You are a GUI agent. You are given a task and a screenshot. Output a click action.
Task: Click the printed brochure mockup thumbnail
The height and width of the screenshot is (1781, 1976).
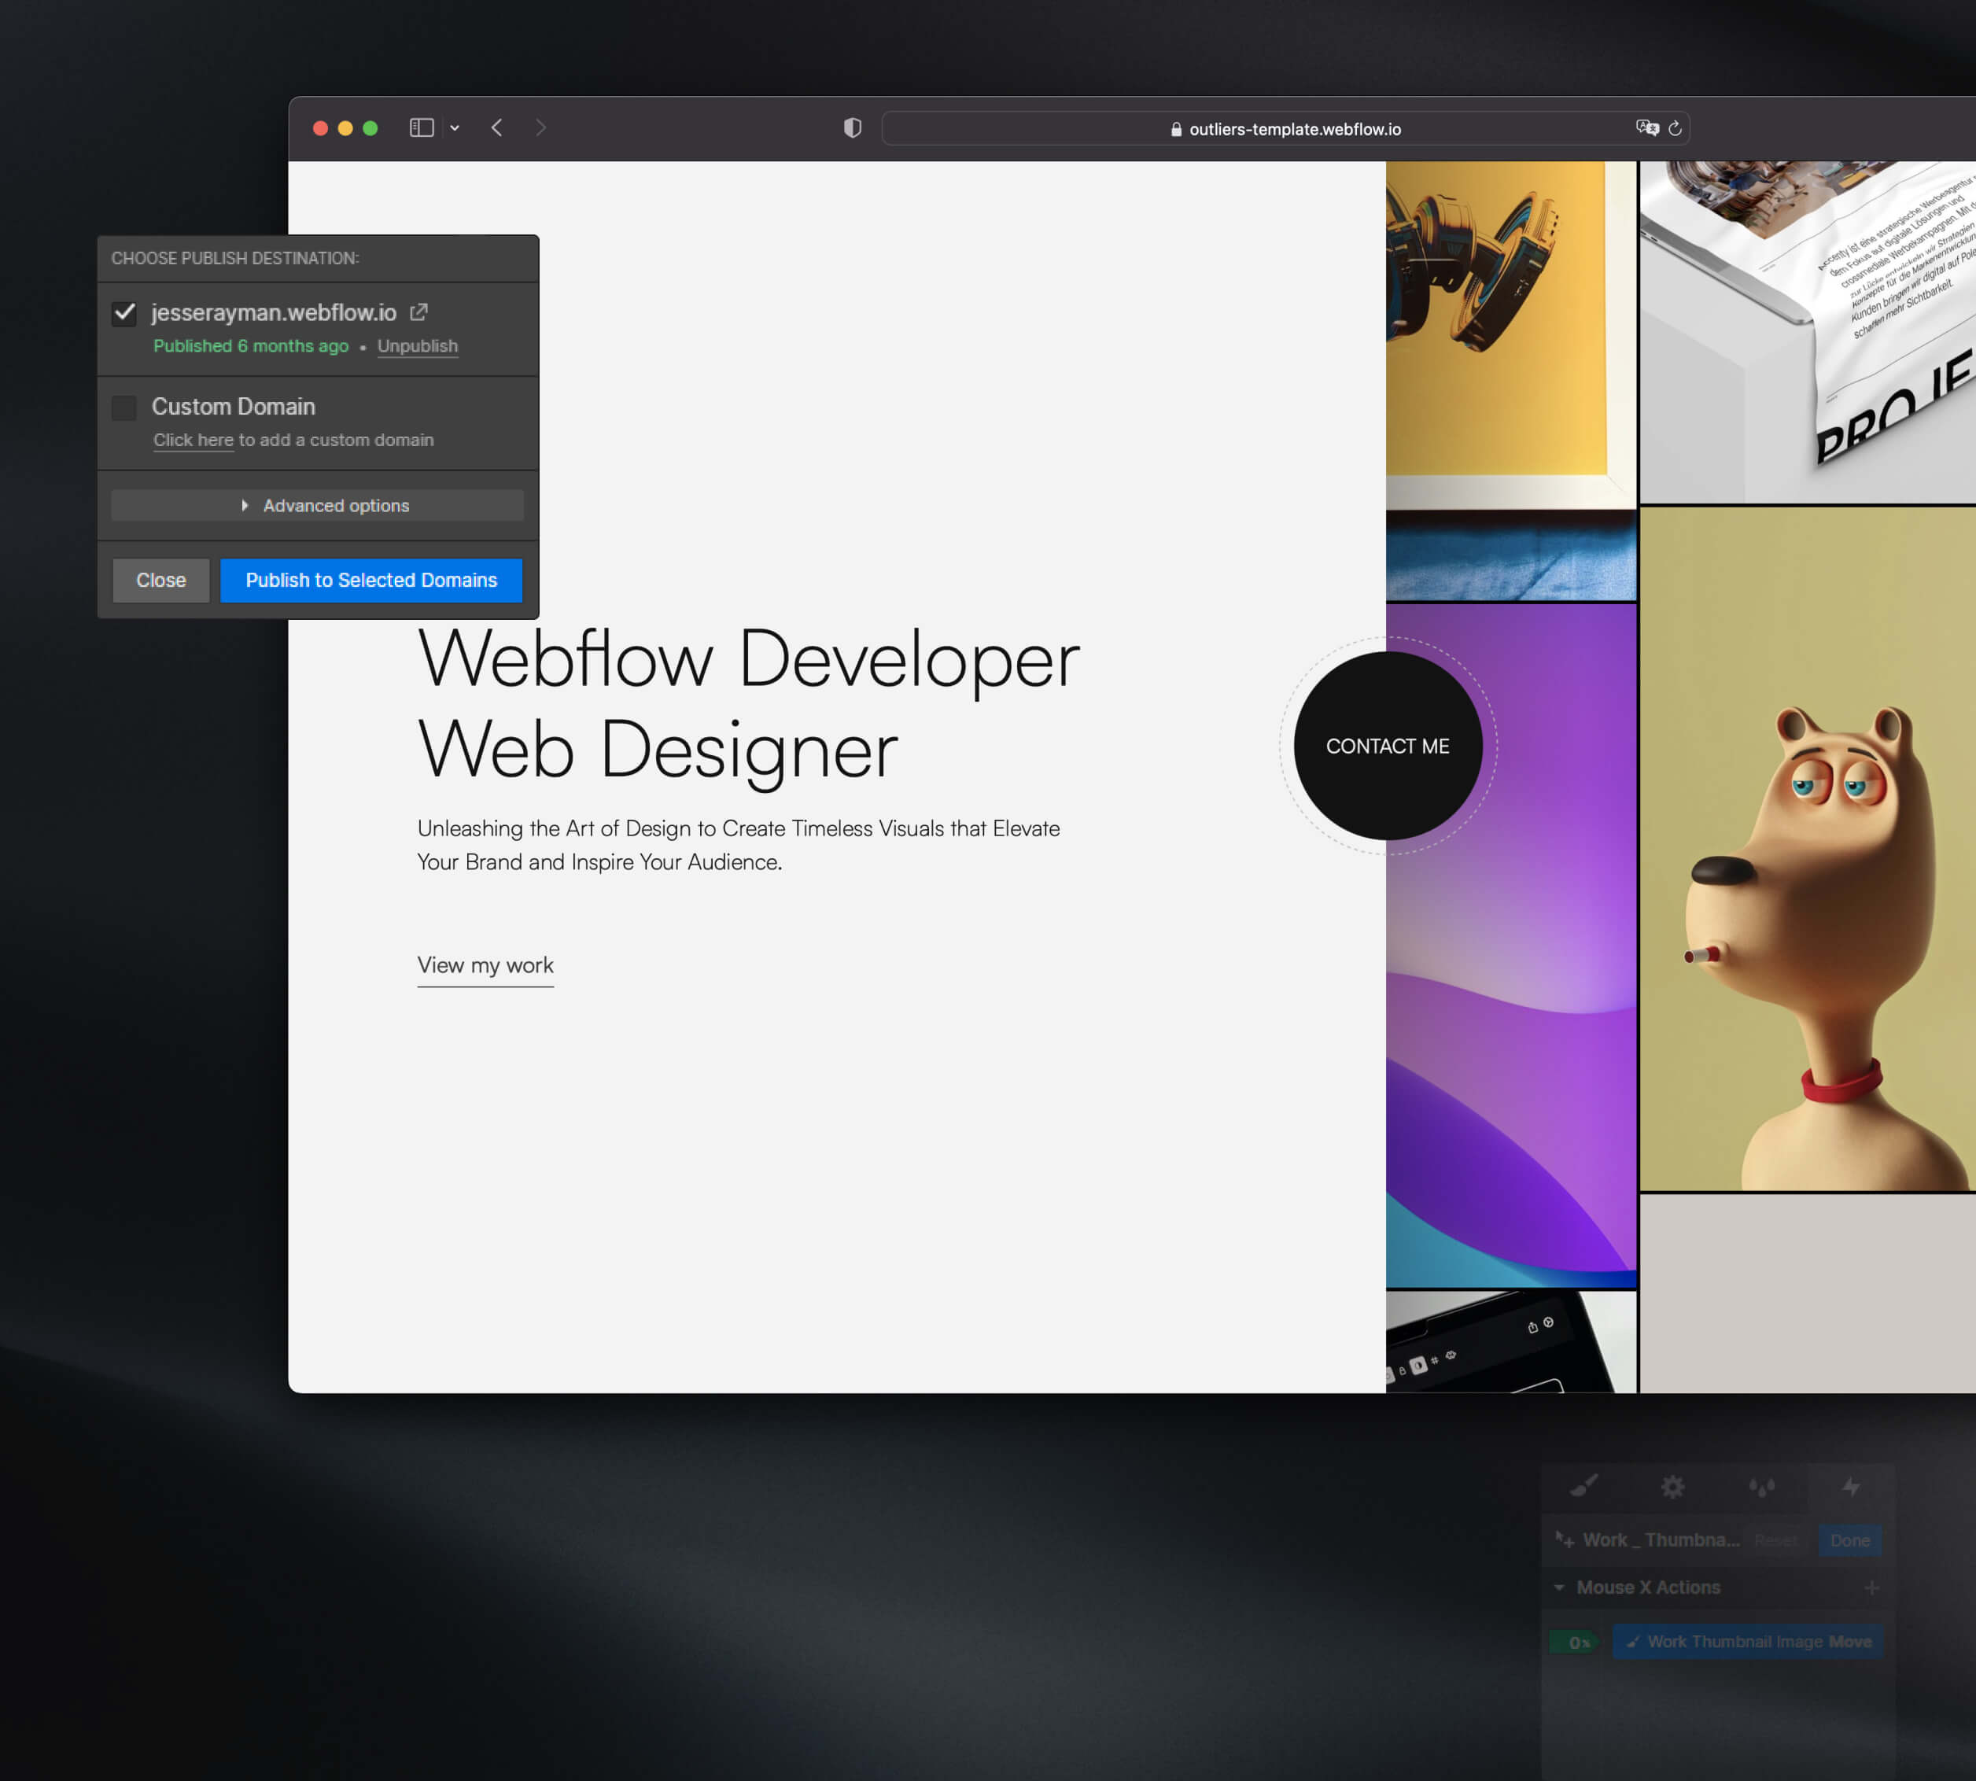[1808, 332]
